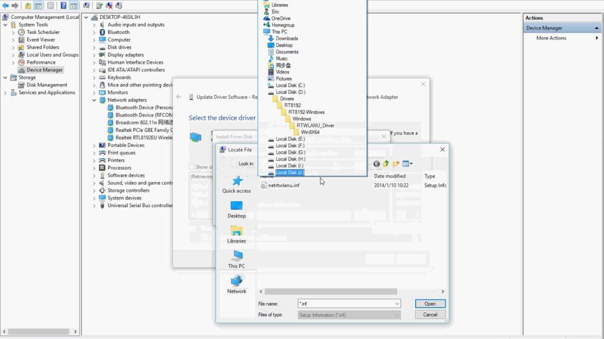The height and width of the screenshot is (339, 604).
Task: Select the RTWLANU_Driver folder in dropdown list
Action: click(x=315, y=126)
